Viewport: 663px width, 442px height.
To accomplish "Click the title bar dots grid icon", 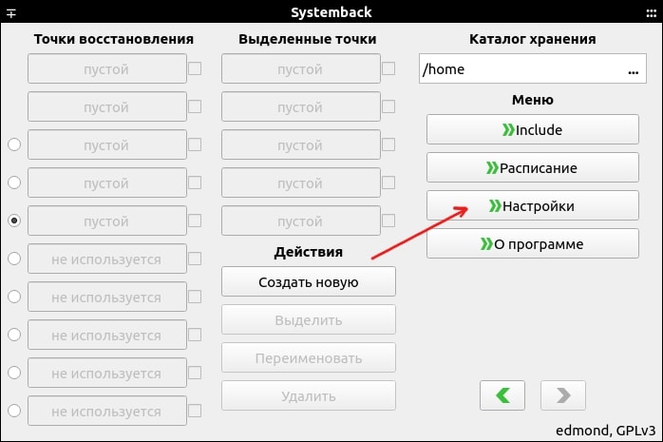I will [x=652, y=13].
